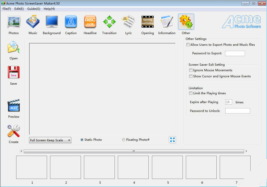Click the main photo preview area
The height and width of the screenshot is (187, 267).
click(x=102, y=89)
